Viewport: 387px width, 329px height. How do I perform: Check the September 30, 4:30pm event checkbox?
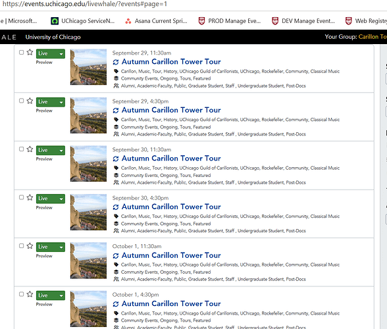pyautogui.click(x=22, y=197)
